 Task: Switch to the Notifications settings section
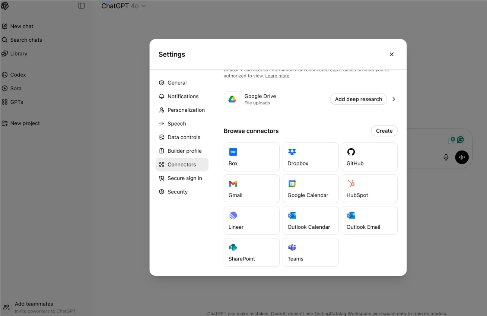(183, 96)
